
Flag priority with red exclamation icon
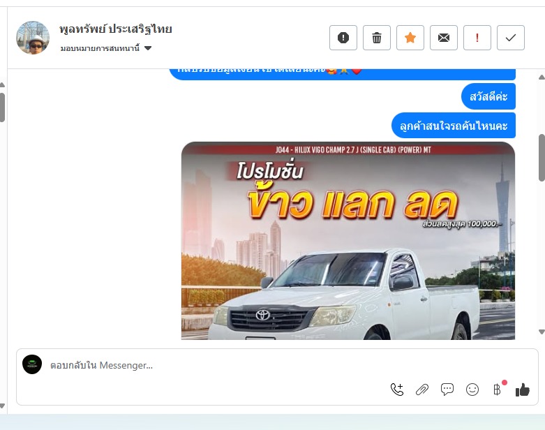pyautogui.click(x=477, y=38)
